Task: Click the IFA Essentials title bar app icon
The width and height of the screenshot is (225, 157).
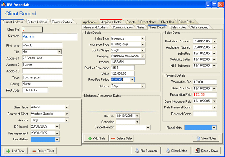Action: click(4, 5)
